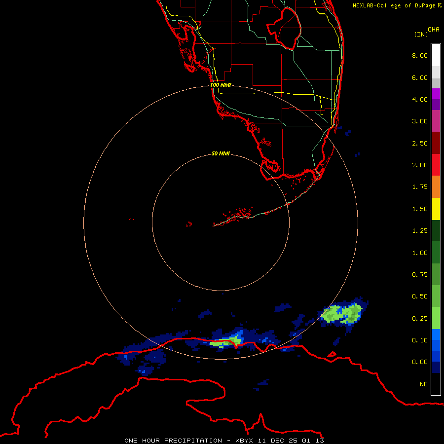Click the 100 NMI range ring label
Screen dimensions: 444x444
[221, 85]
